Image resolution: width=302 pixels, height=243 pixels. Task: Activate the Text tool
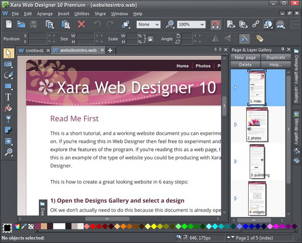pyautogui.click(x=8, y=97)
